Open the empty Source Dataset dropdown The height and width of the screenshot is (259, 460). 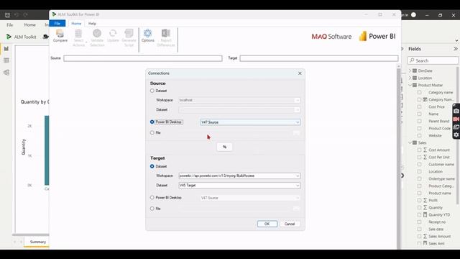239,110
